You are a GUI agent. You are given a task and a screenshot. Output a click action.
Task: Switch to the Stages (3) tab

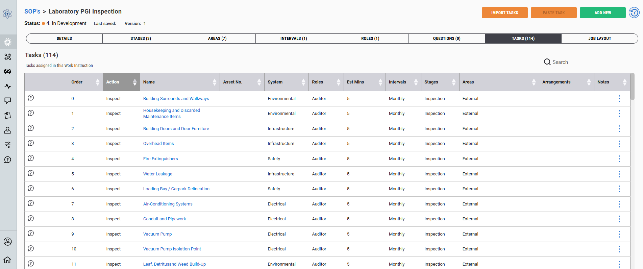(141, 39)
